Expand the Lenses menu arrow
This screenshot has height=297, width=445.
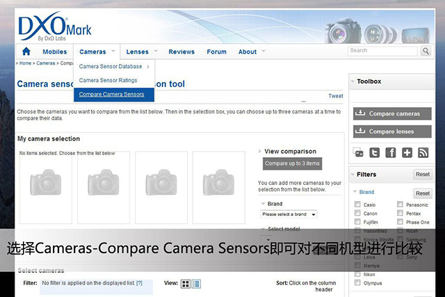click(156, 51)
